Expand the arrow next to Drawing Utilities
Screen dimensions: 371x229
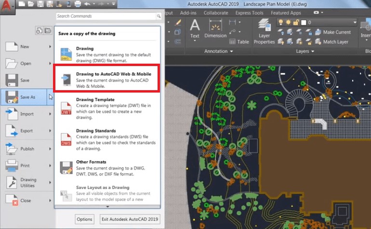(50, 182)
